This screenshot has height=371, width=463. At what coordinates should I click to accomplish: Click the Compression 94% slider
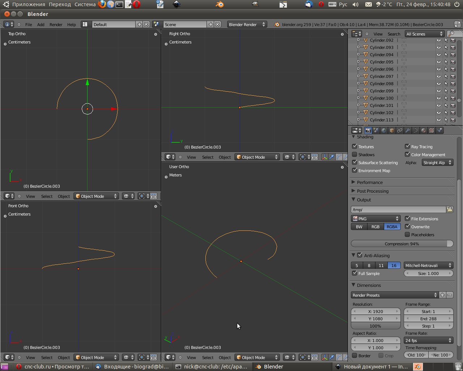click(402, 243)
